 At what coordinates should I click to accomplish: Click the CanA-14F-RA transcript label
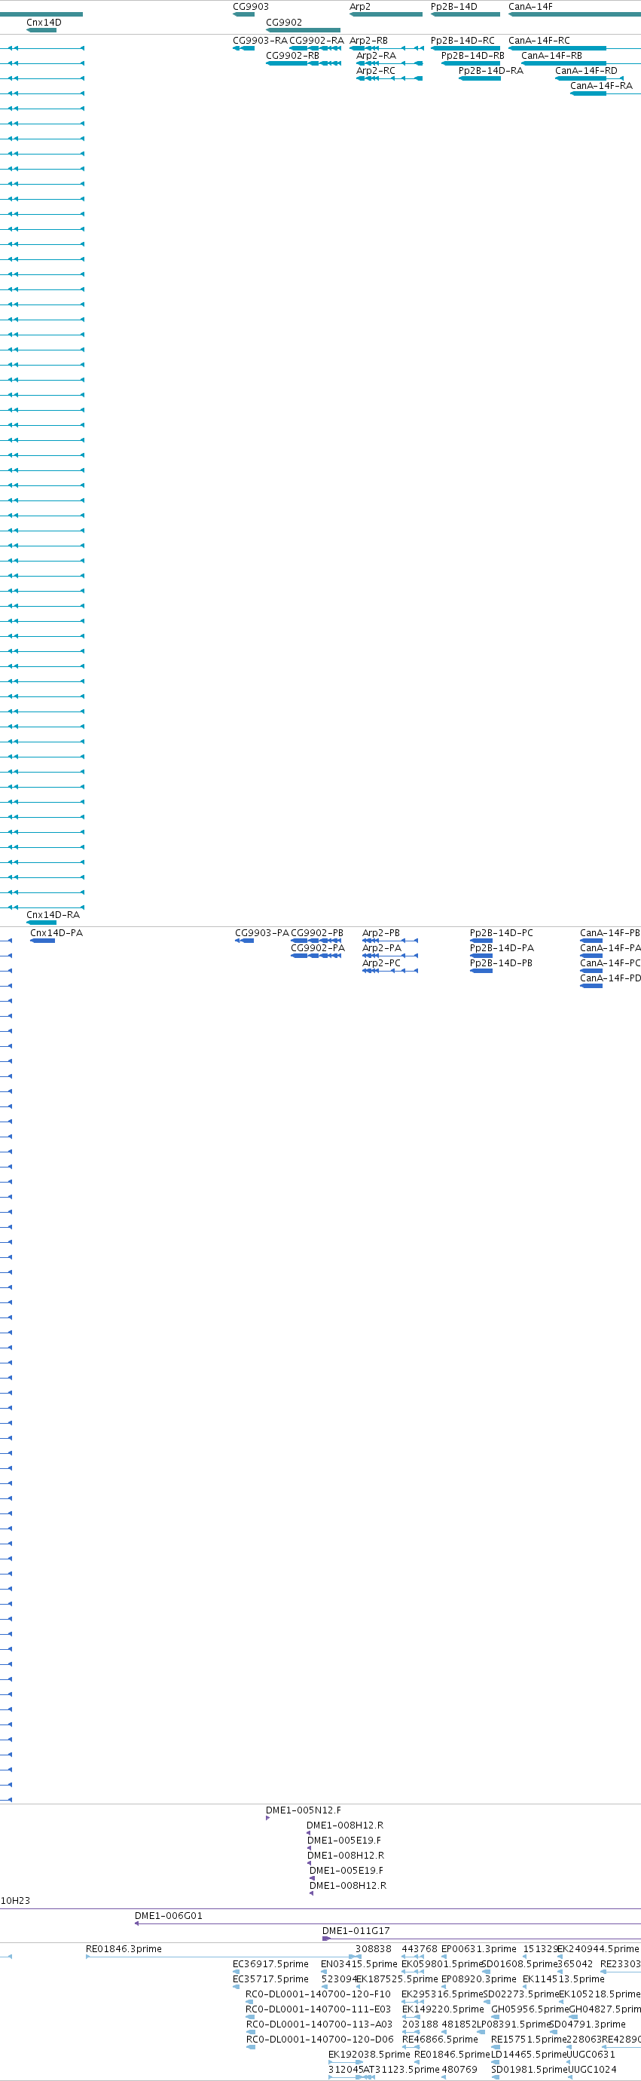pyautogui.click(x=601, y=86)
